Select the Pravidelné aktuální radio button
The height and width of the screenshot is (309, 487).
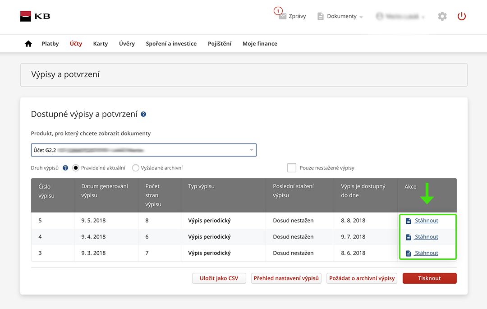point(76,168)
